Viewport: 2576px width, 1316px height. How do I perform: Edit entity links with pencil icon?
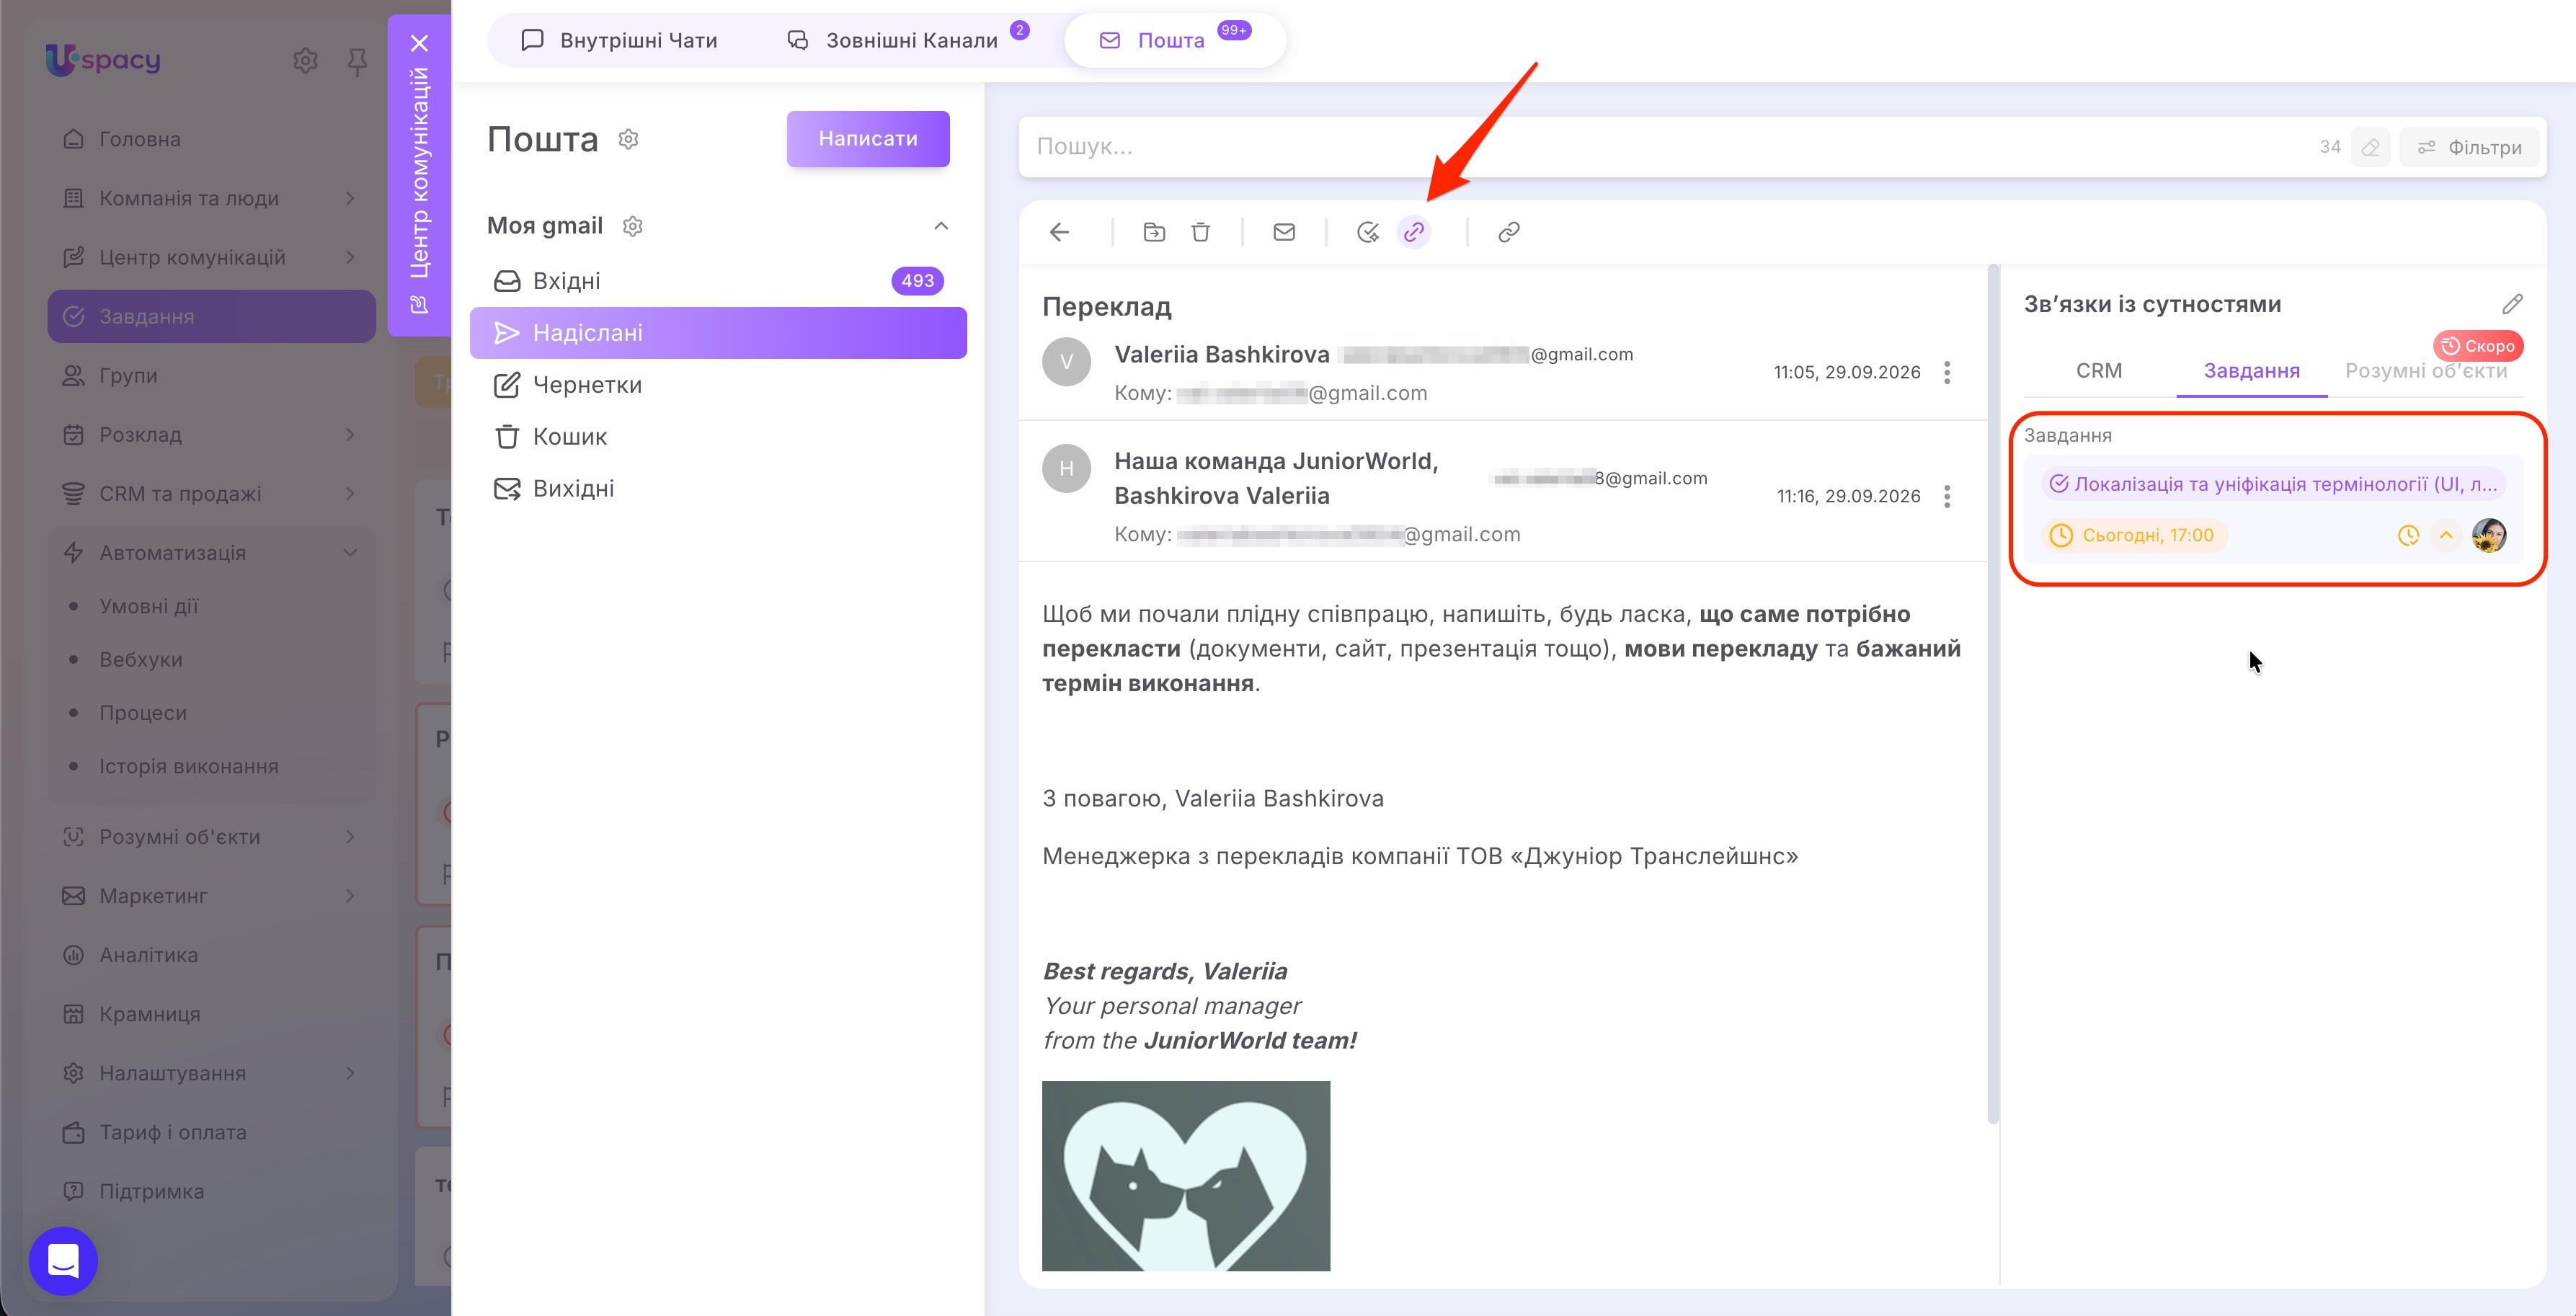tap(2512, 304)
